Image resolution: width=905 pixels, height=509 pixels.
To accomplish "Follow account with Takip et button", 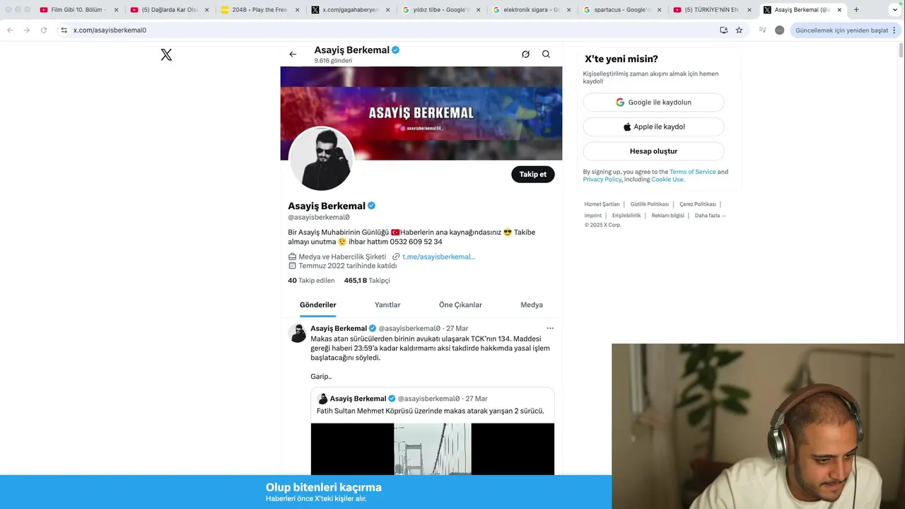I will (533, 175).
